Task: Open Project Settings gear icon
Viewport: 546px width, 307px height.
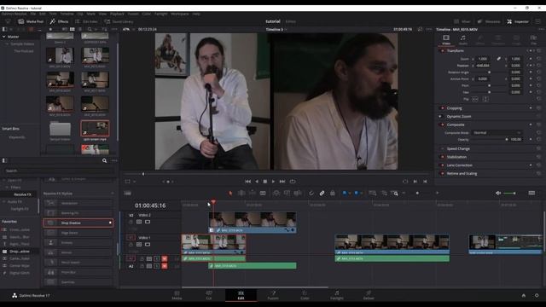Action: pyautogui.click(x=537, y=295)
